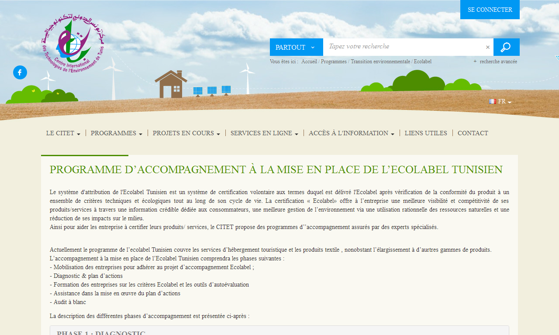Click the Programme d'accompagnement Ecolabel Tunisien page title

276,170
